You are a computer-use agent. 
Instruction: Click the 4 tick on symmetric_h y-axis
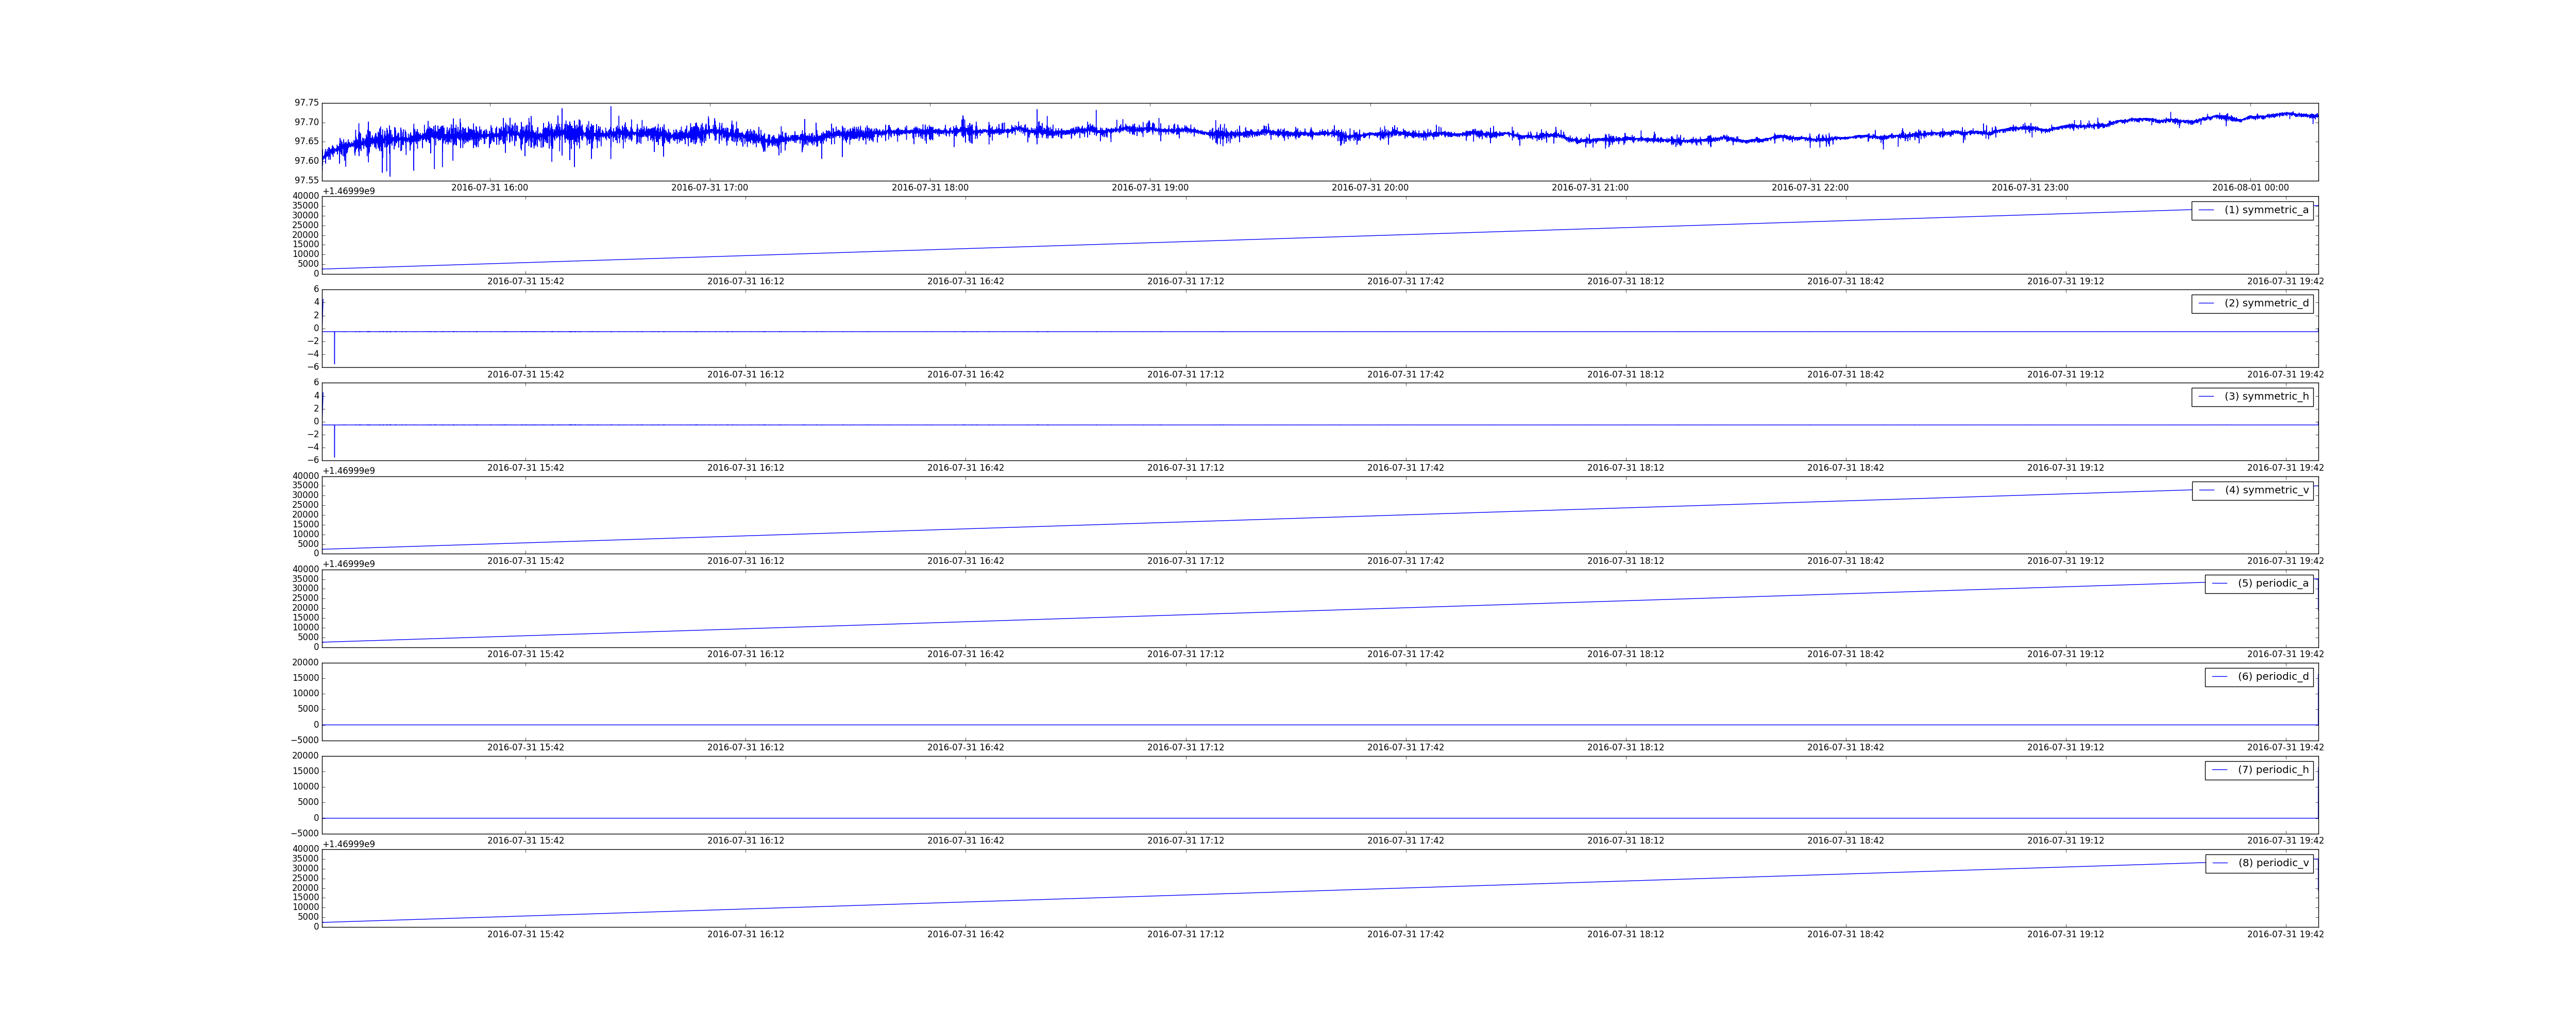point(316,396)
